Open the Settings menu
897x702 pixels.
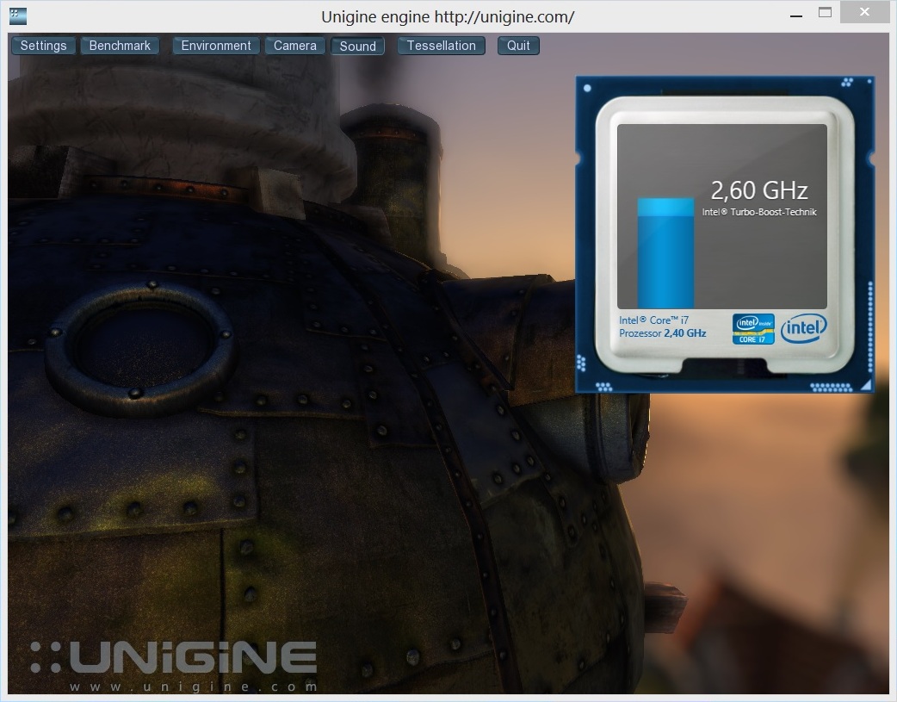(x=44, y=46)
